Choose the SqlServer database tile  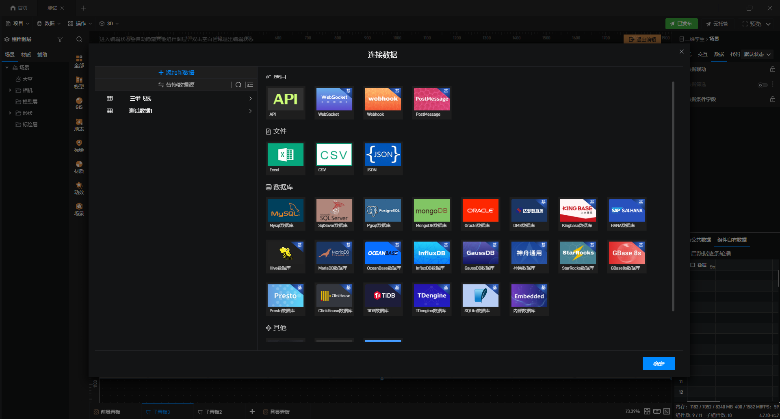coord(334,214)
